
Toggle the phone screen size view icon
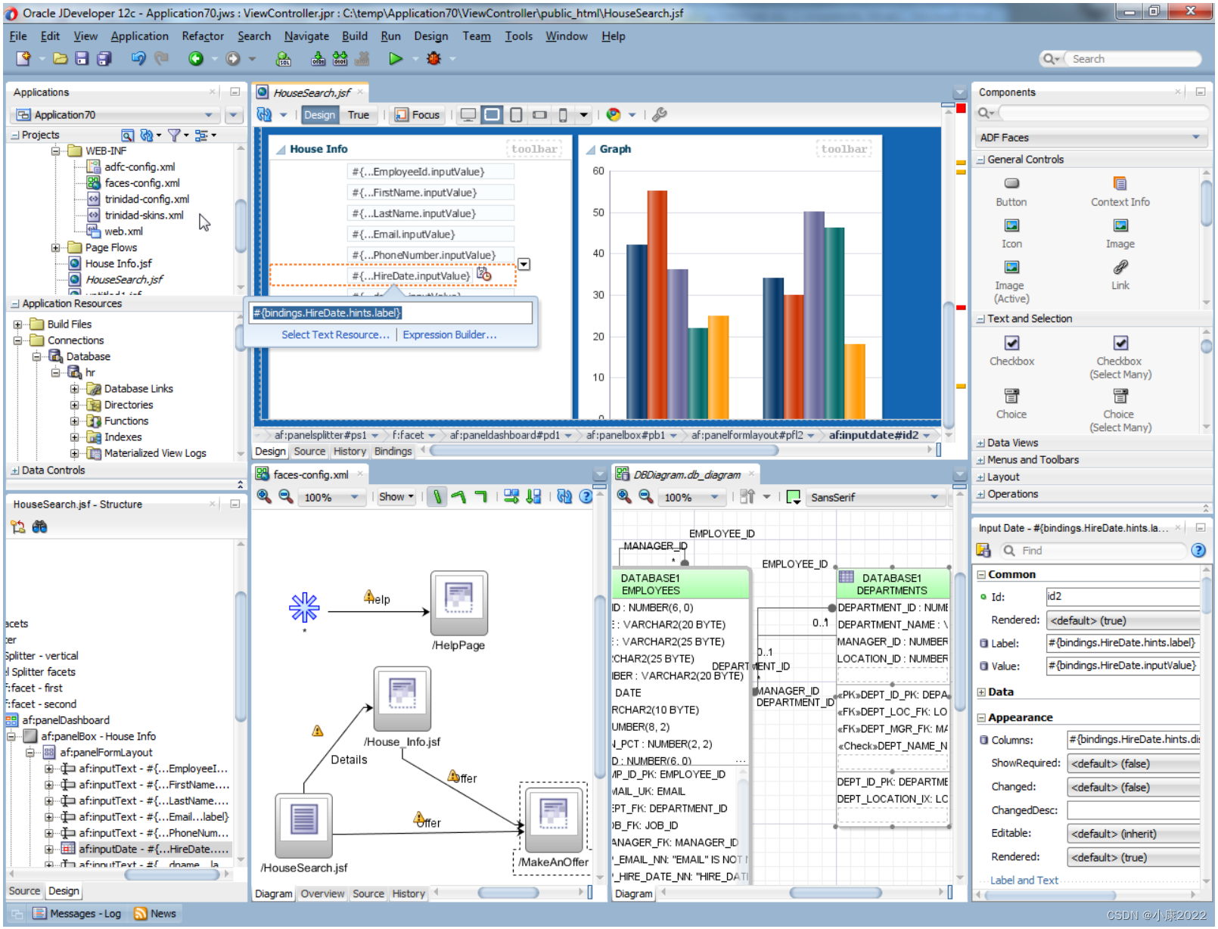[x=563, y=115]
